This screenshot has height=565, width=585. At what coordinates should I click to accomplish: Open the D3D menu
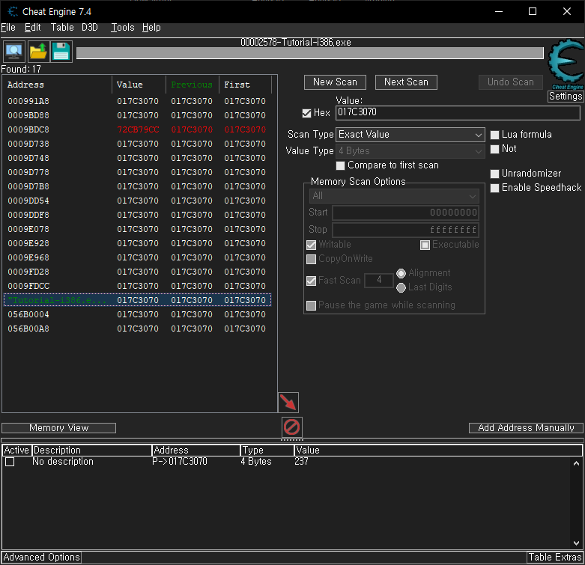click(90, 28)
